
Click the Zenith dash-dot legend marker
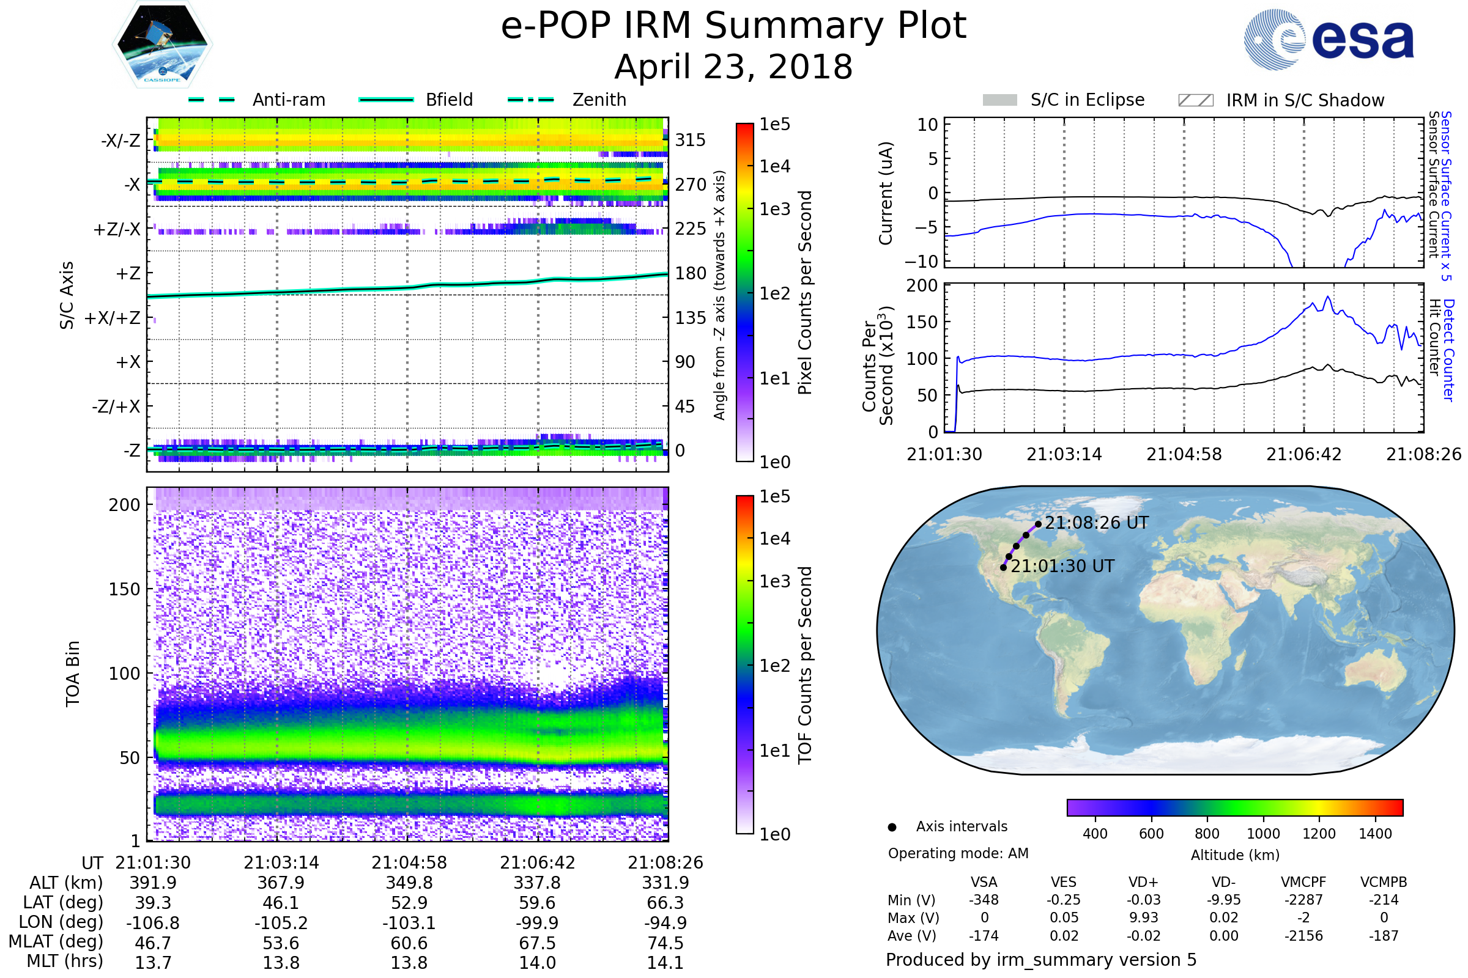(530, 100)
